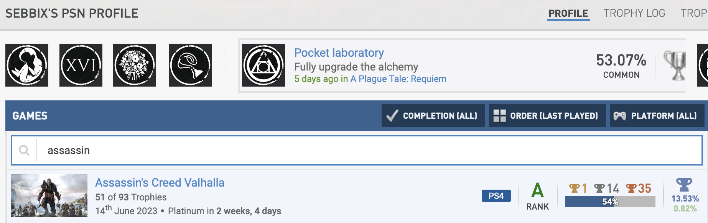
Task: Click the Assassin's Creed Valhalla cover thumbnail
Action: click(x=49, y=195)
